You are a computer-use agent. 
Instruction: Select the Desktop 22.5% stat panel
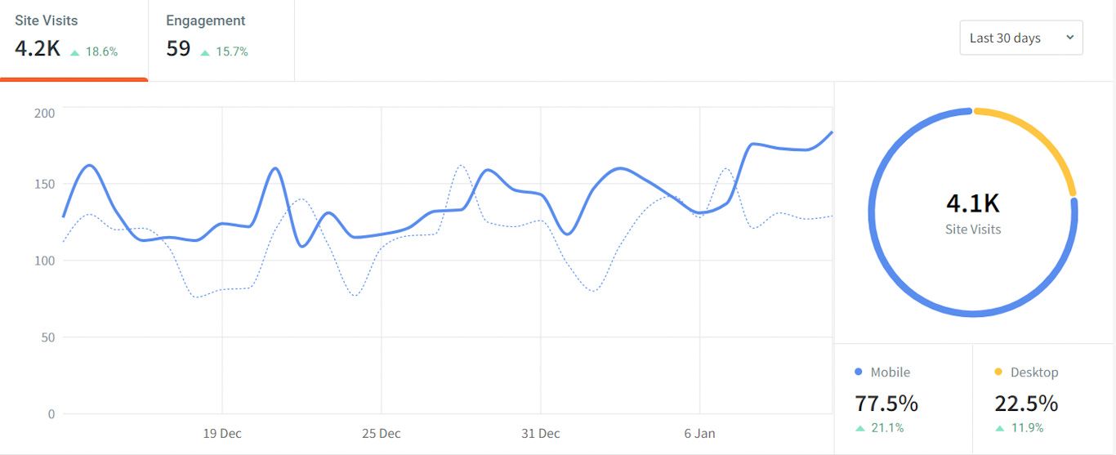1043,399
